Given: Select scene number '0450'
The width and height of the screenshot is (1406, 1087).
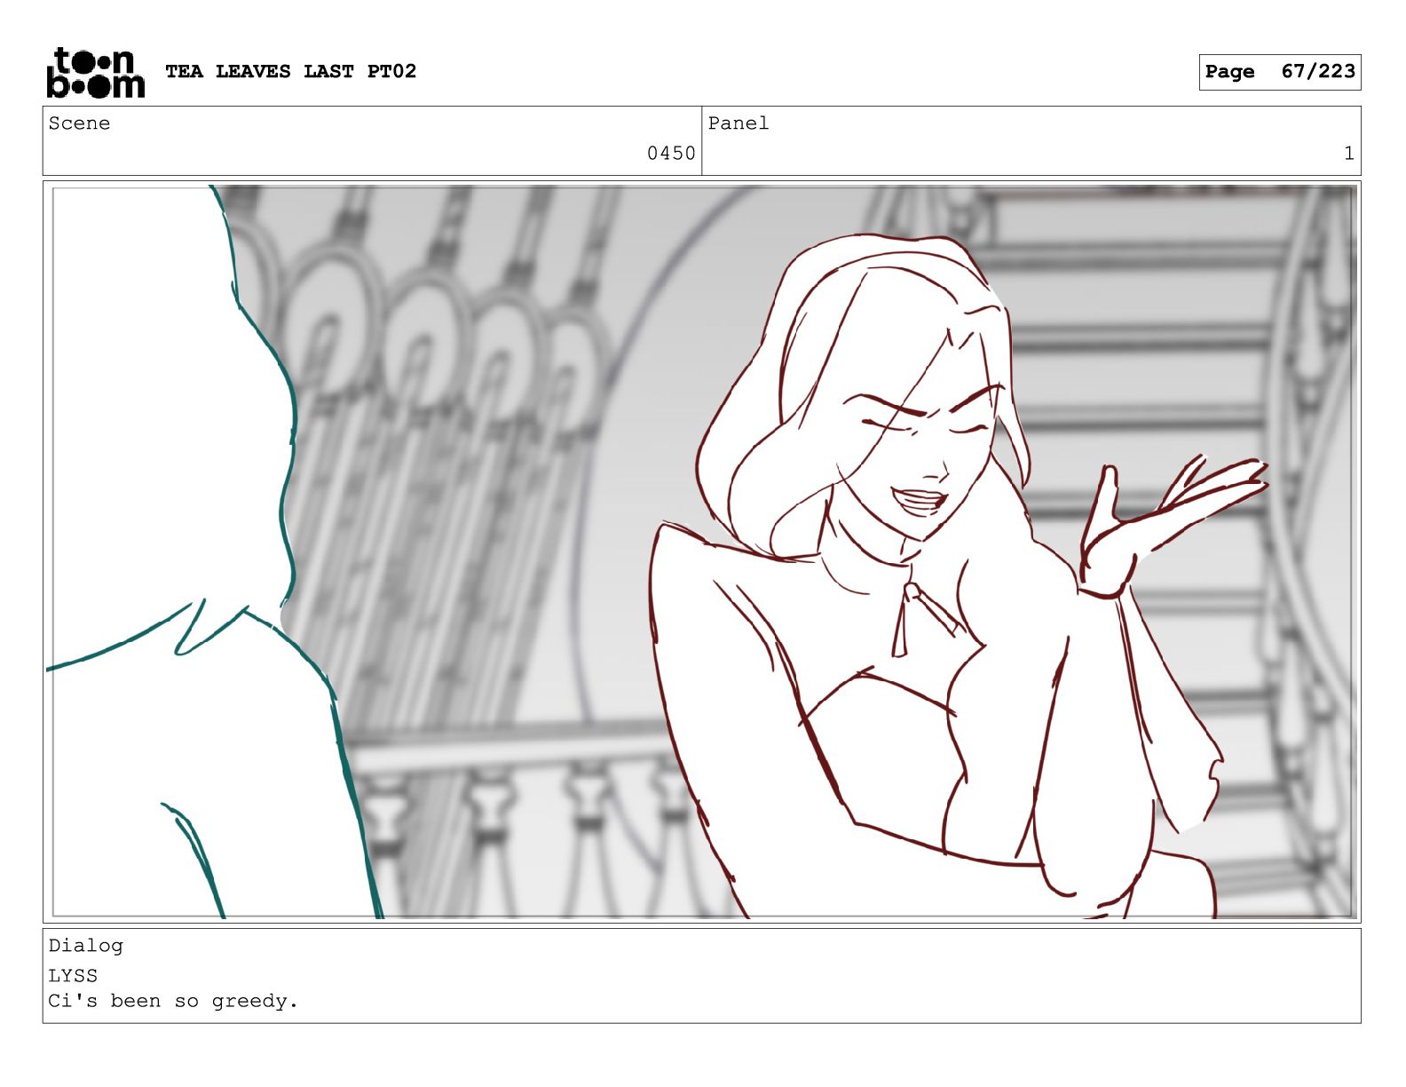Looking at the screenshot, I should (671, 153).
